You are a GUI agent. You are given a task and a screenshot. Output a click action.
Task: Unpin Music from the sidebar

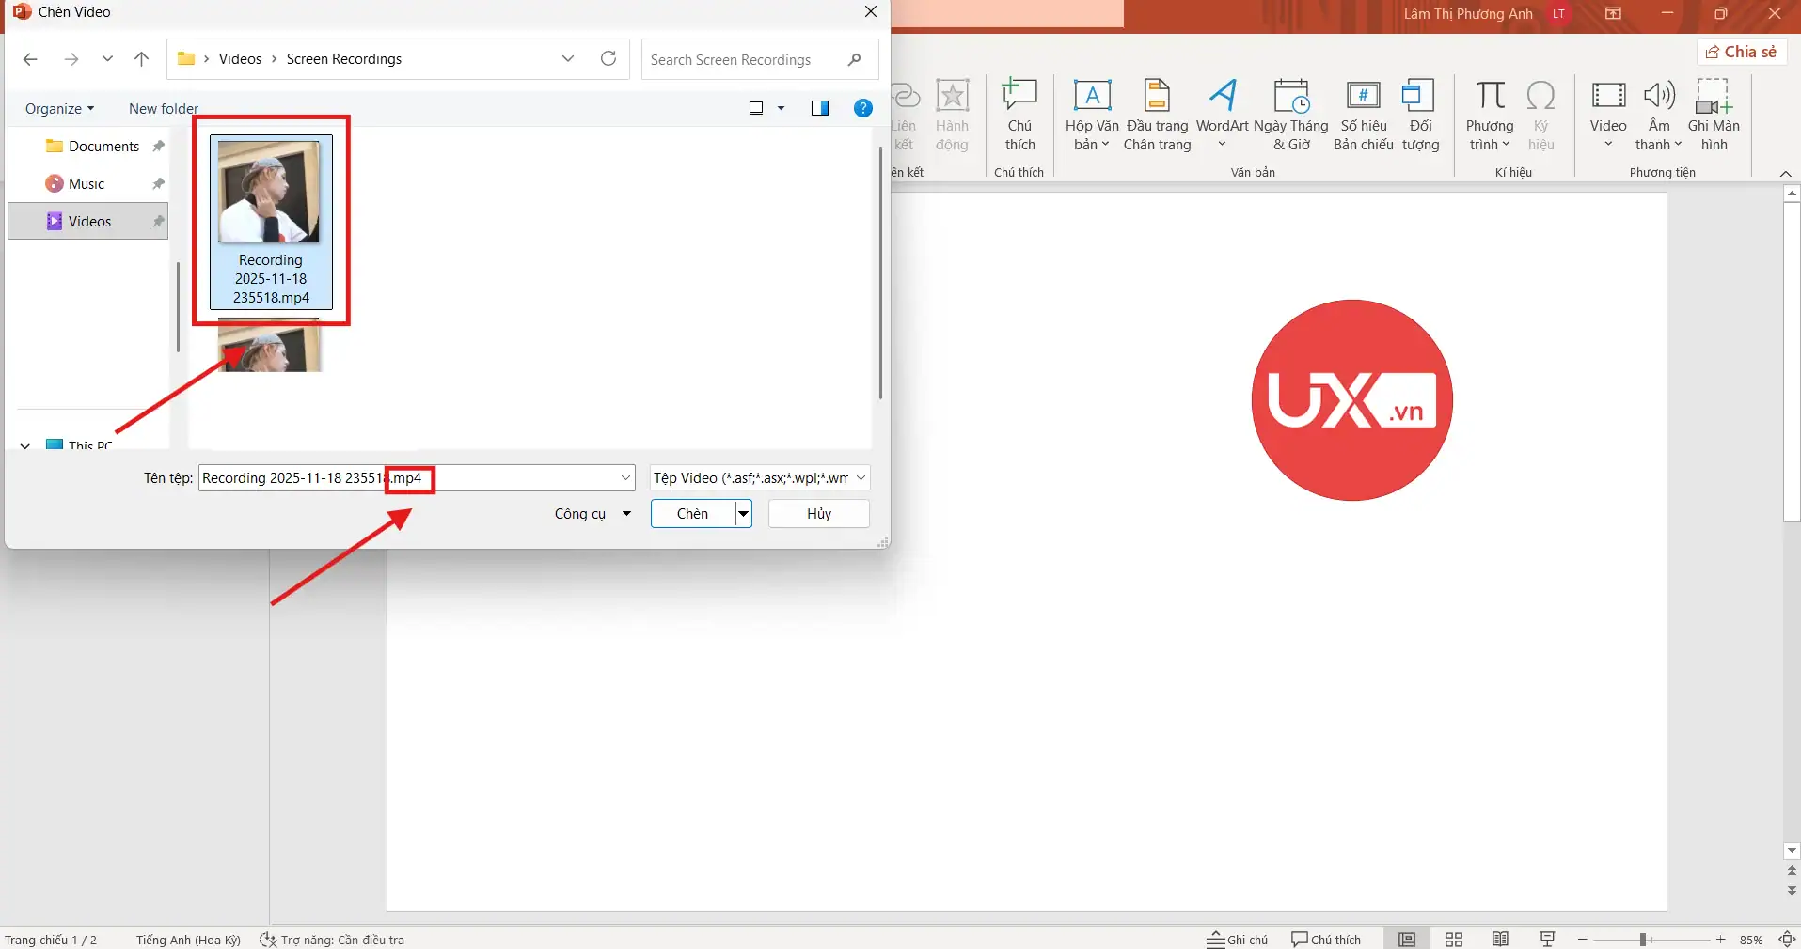click(x=157, y=183)
